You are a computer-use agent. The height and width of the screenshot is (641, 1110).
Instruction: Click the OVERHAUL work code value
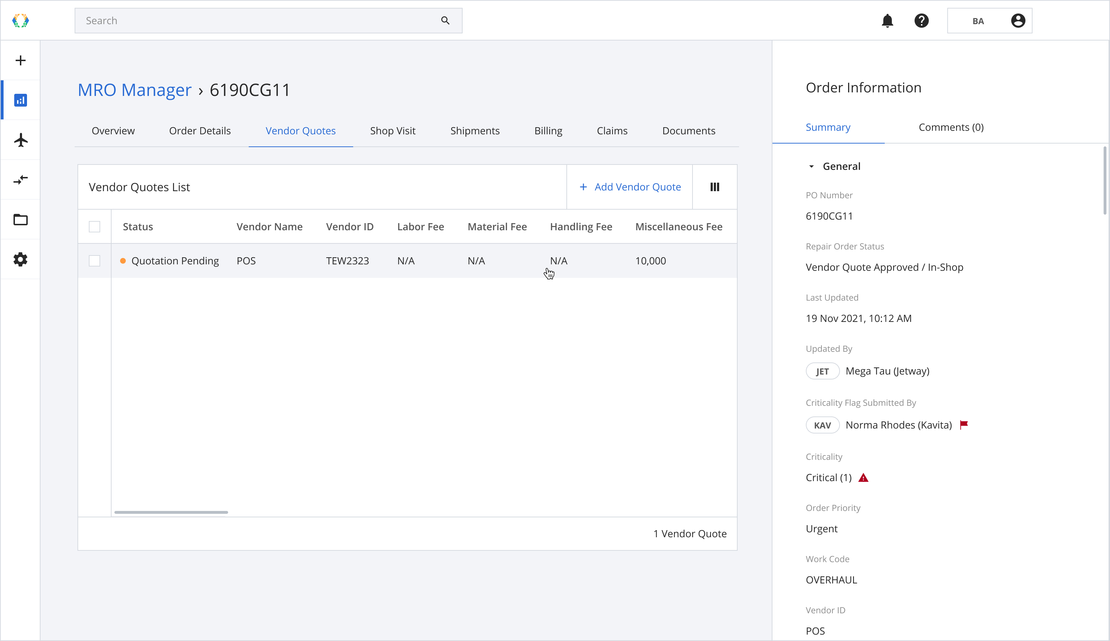[x=831, y=580]
